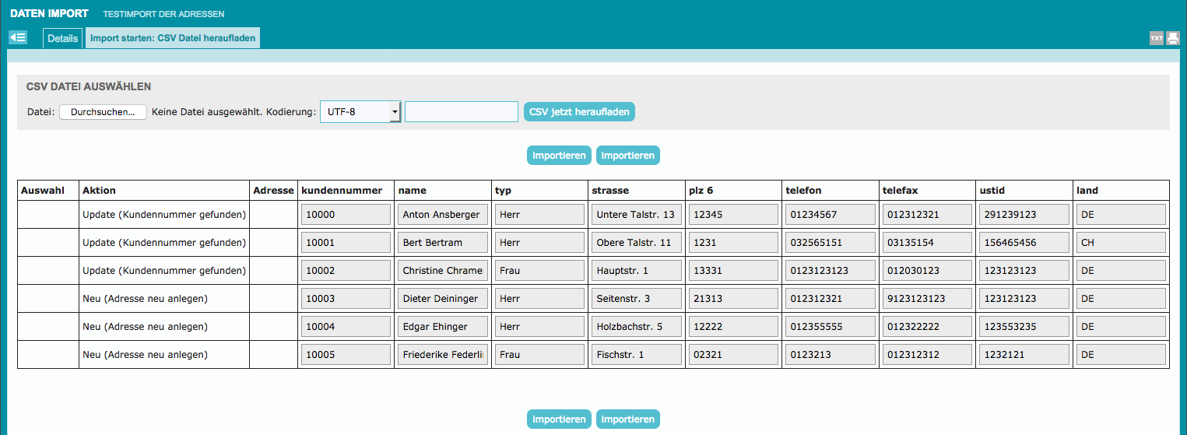Click the empty text field beside UTF-8

[x=462, y=112]
